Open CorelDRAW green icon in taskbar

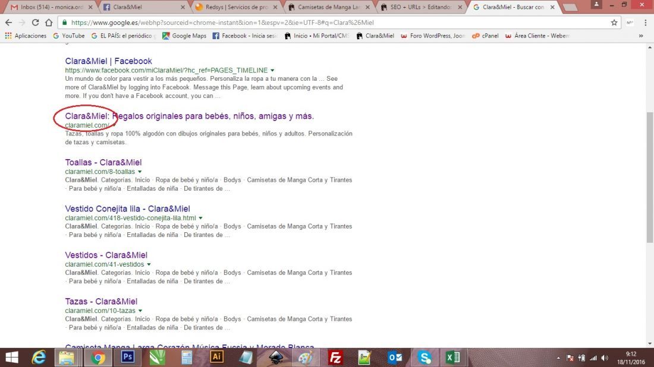157,357
